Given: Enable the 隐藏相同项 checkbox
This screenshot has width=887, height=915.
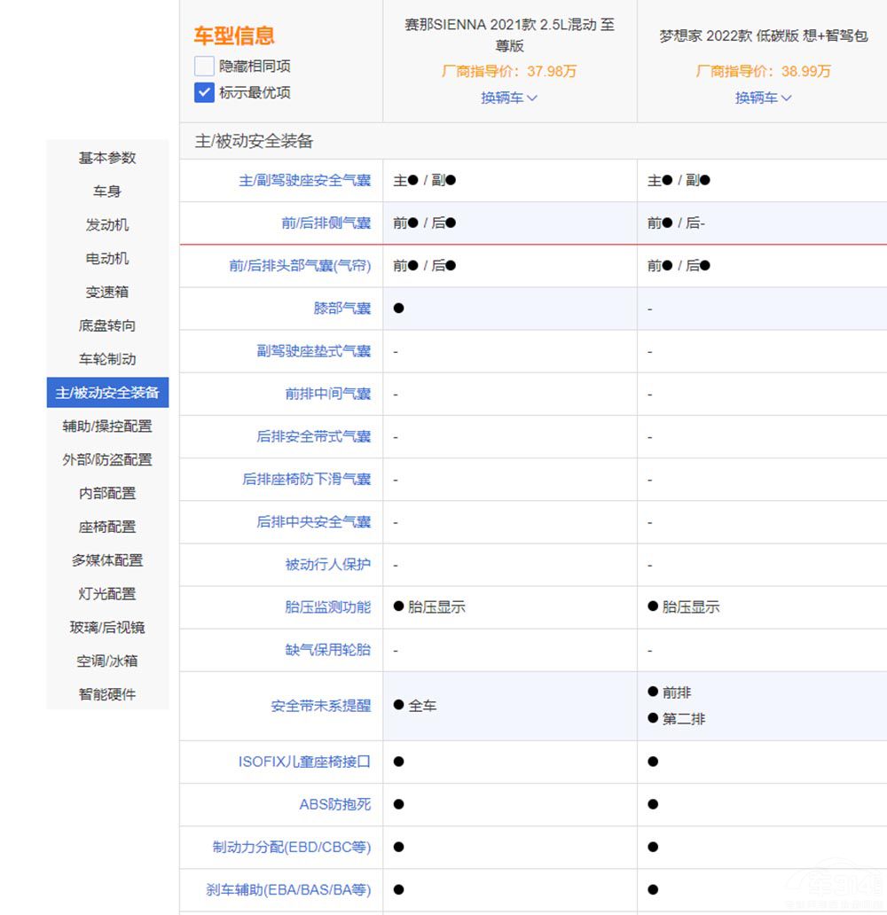Looking at the screenshot, I should (204, 66).
